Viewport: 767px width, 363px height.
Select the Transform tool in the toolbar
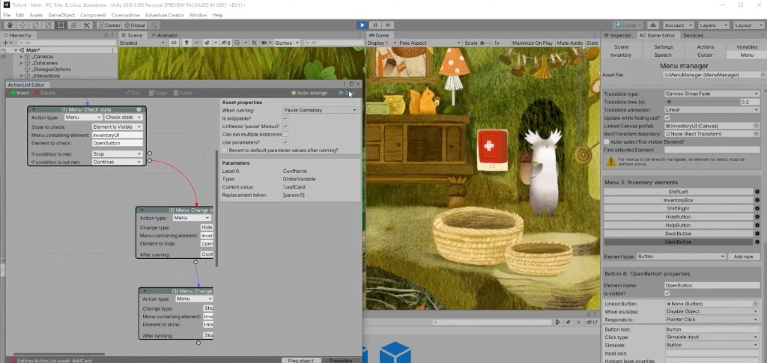(73, 25)
